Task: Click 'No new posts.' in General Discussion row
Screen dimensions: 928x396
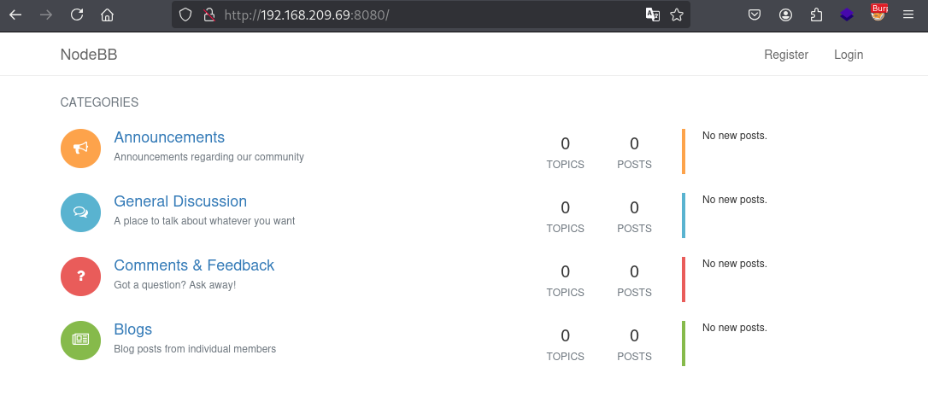Action: click(735, 199)
